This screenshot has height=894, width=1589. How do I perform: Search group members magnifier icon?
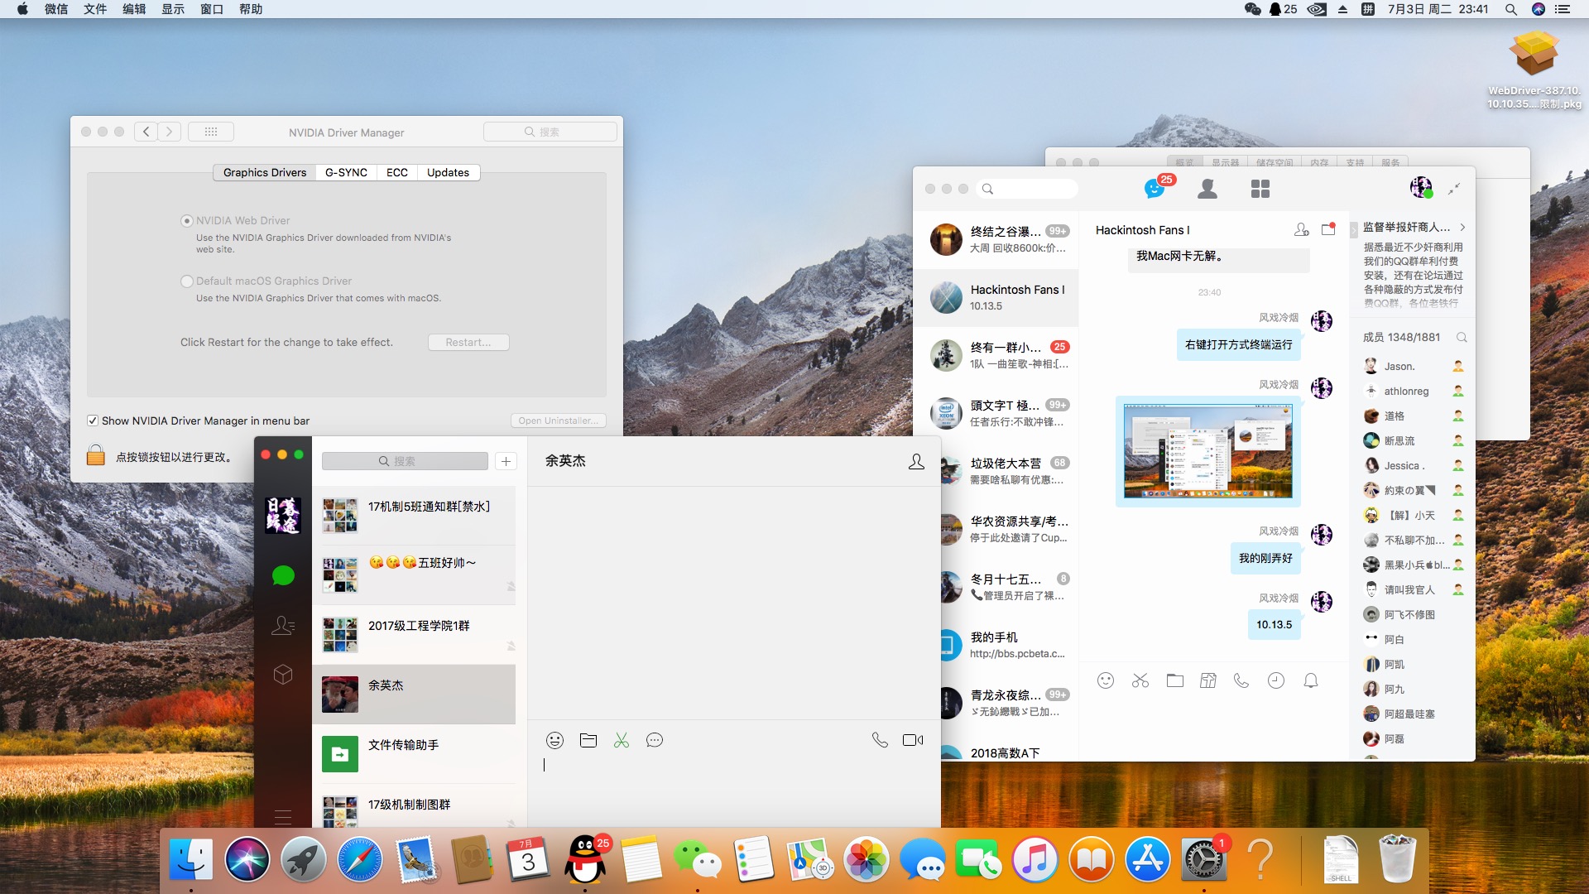pyautogui.click(x=1462, y=337)
